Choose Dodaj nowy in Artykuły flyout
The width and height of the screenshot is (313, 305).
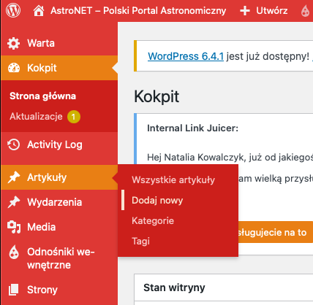[157, 201]
